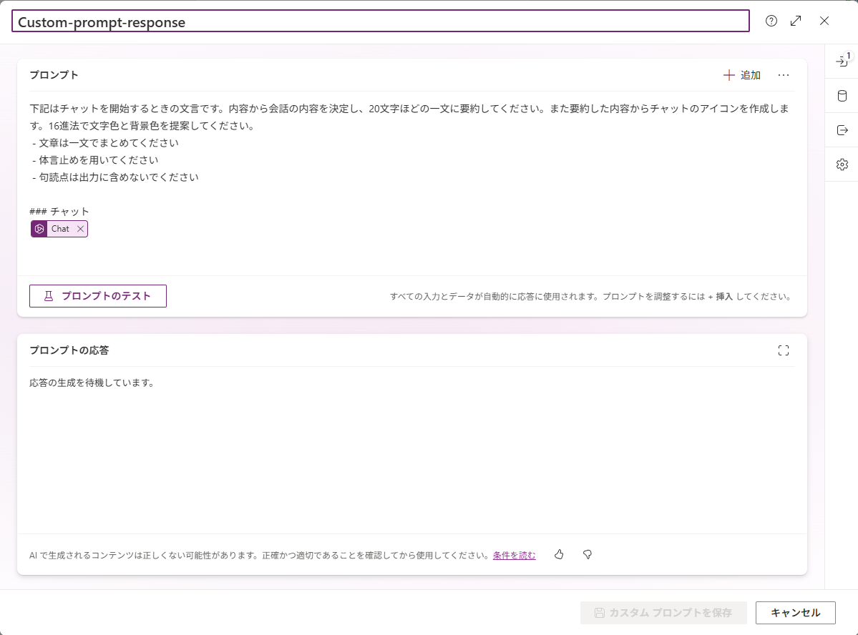Screen dimensions: 858x635
Task: Open the settings gear icon in sidebar
Action: [x=842, y=164]
